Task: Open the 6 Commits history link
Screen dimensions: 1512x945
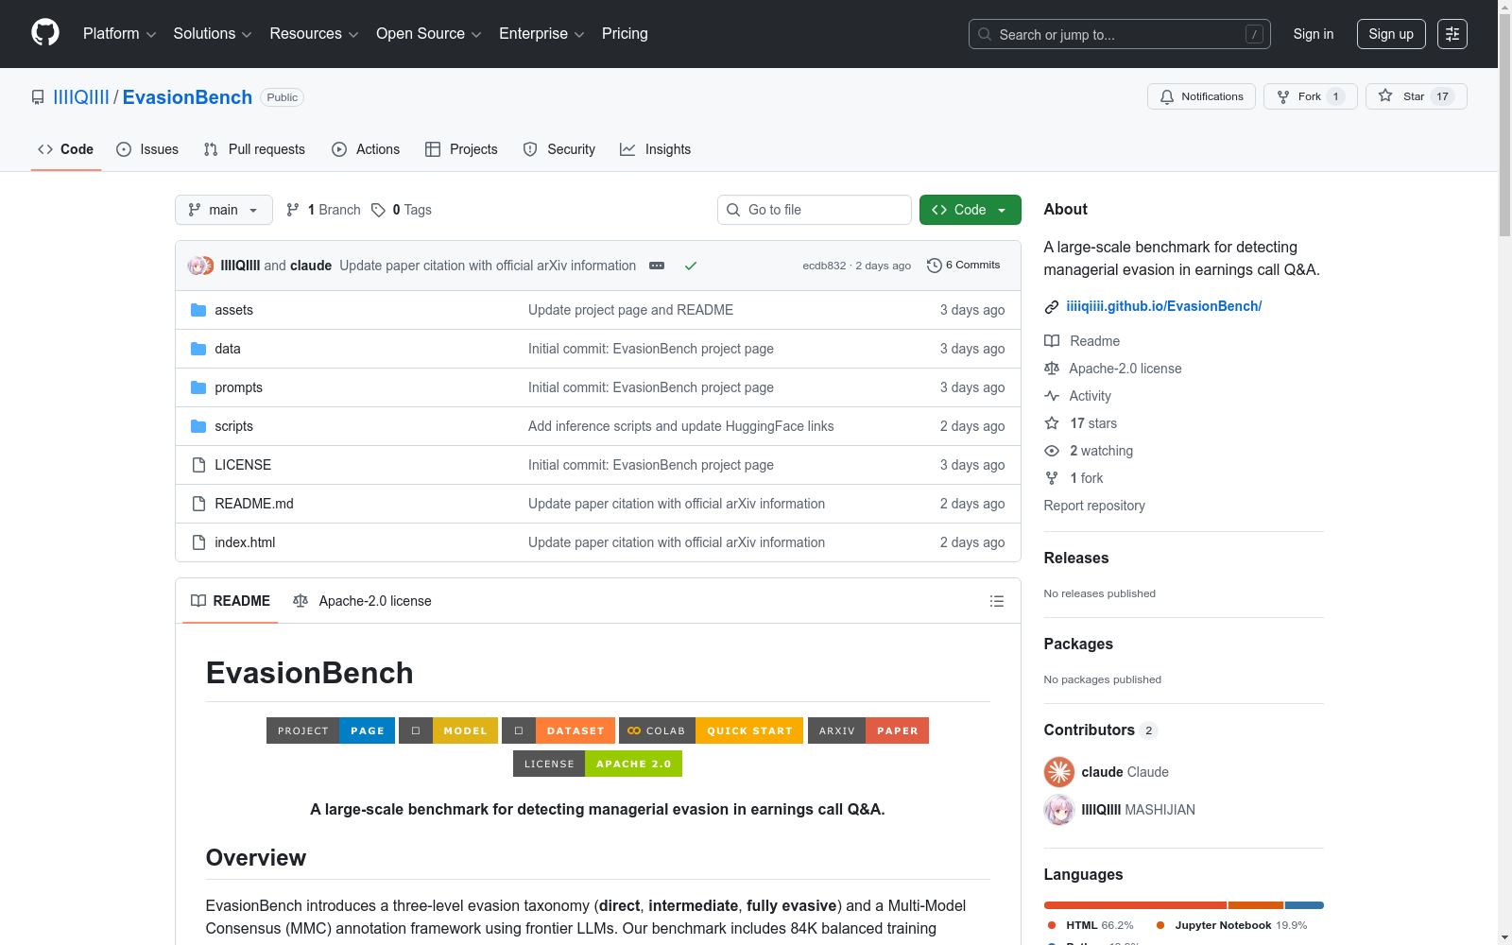Action: pyautogui.click(x=964, y=266)
